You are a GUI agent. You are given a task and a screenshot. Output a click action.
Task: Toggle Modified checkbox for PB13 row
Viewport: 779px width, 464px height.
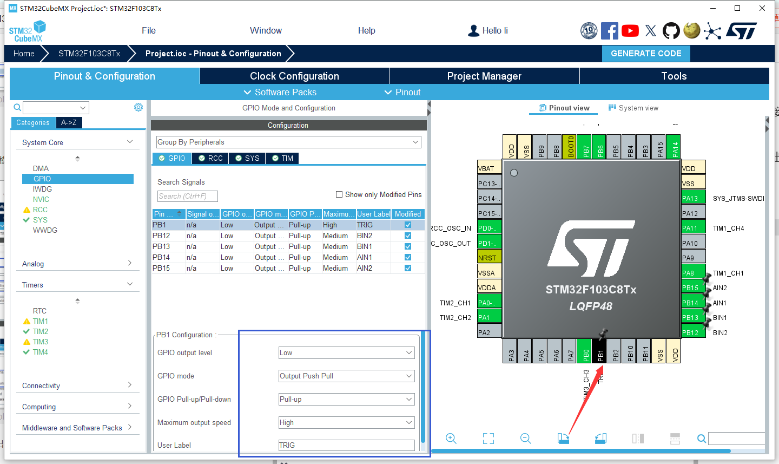point(408,246)
